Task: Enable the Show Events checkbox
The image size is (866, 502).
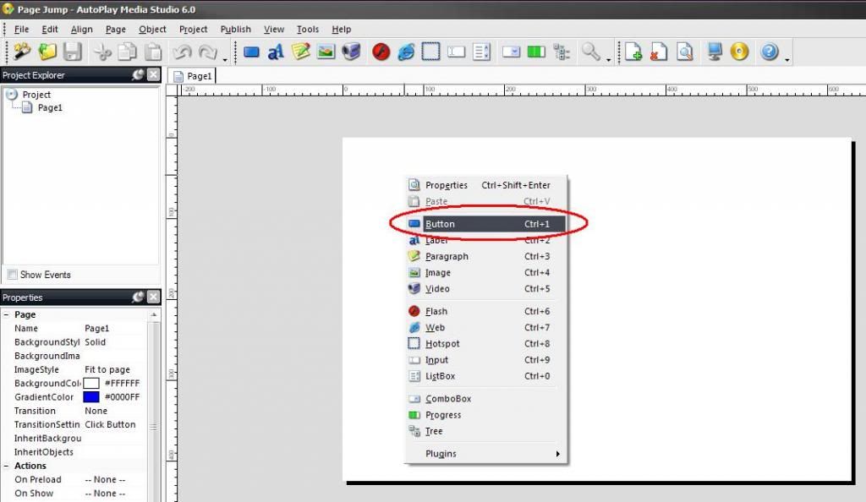Action: (12, 275)
